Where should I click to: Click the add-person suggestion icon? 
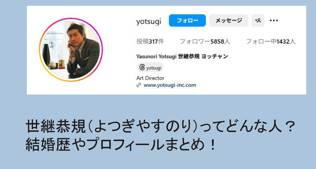[258, 21]
